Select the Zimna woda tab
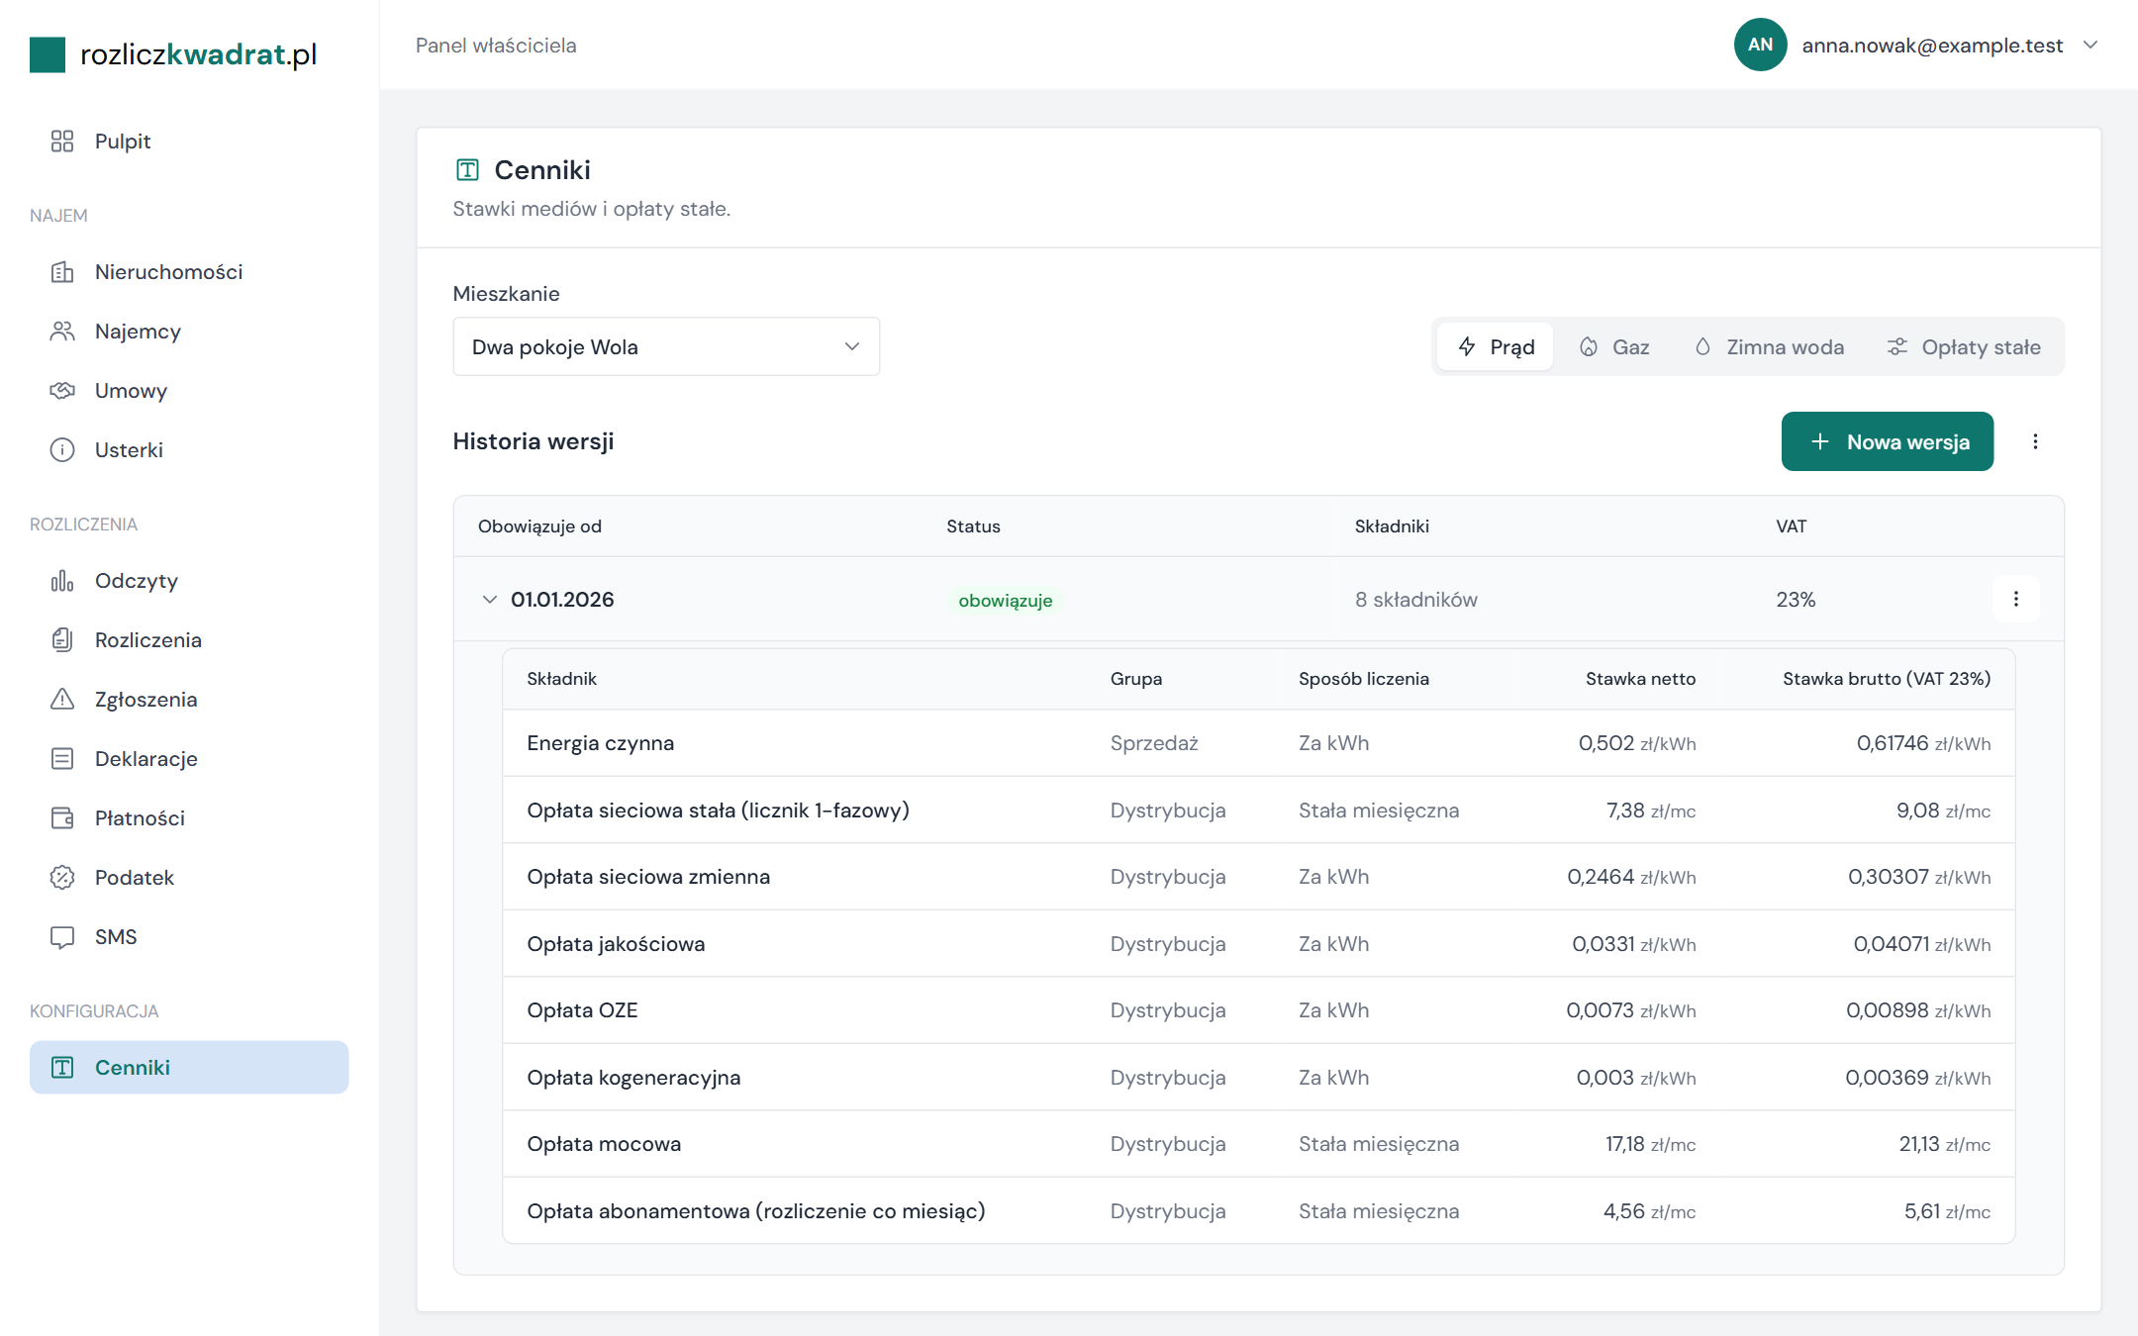This screenshot has width=2138, height=1336. [1769, 346]
